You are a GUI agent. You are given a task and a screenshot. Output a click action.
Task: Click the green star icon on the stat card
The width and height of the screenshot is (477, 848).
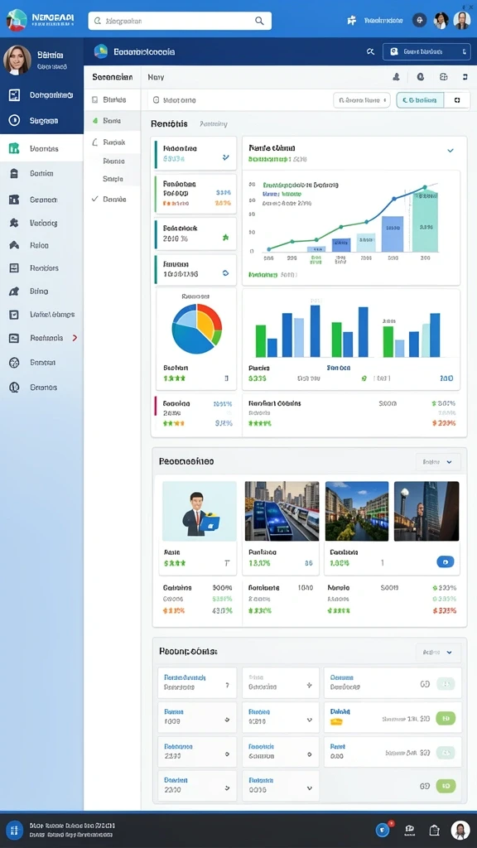(x=225, y=238)
